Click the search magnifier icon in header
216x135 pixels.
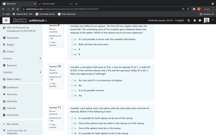[x=188, y=20]
